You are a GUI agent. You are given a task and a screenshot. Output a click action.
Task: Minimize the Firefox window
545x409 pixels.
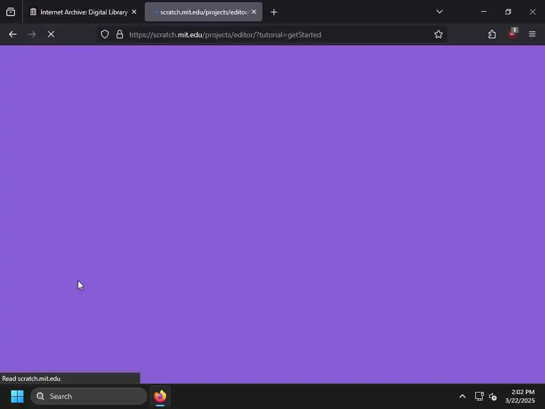click(483, 12)
